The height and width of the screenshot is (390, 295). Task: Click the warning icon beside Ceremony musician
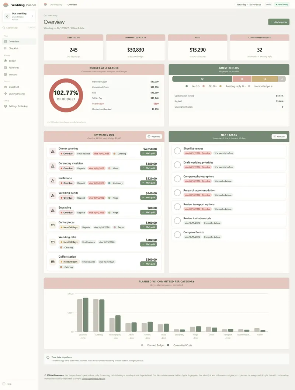click(x=53, y=166)
